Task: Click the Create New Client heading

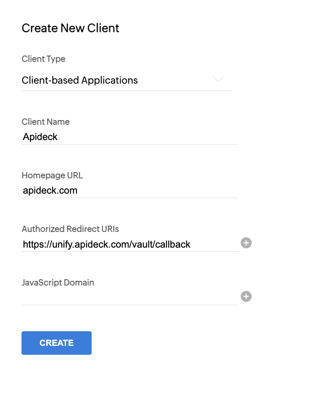Action: (70, 28)
